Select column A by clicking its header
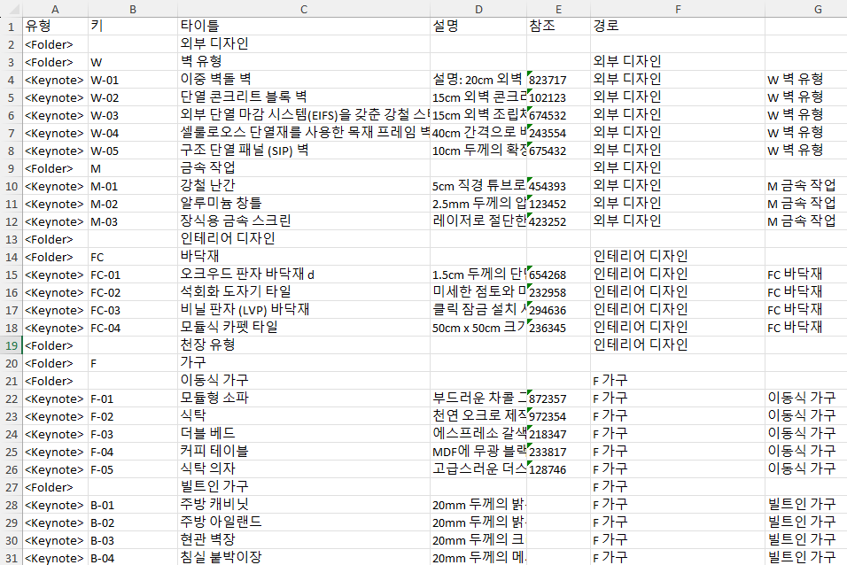This screenshot has height=565, width=847. click(55, 9)
